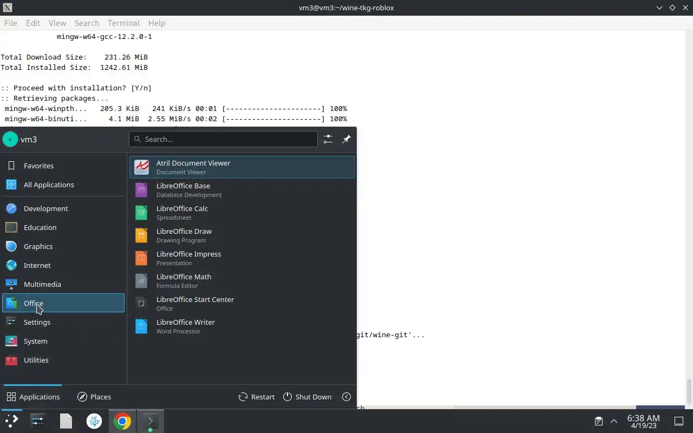Click the Shut Down button

coord(307,397)
